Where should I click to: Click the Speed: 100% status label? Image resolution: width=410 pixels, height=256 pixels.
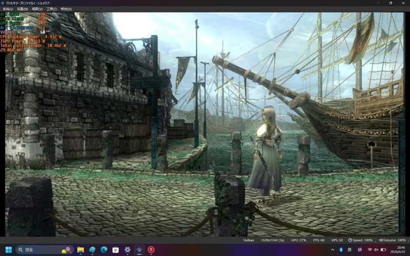point(362,240)
